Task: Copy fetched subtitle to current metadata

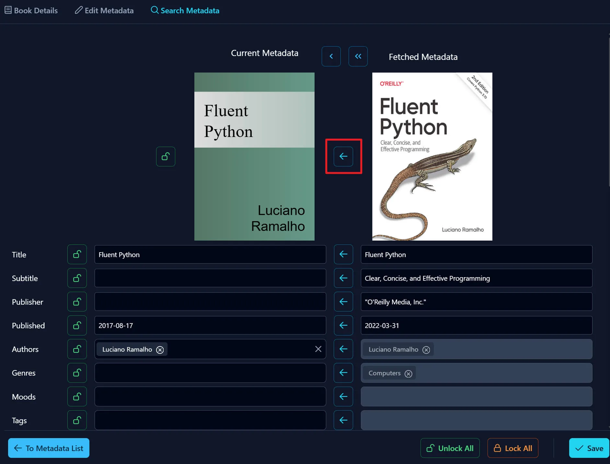Action: point(343,278)
